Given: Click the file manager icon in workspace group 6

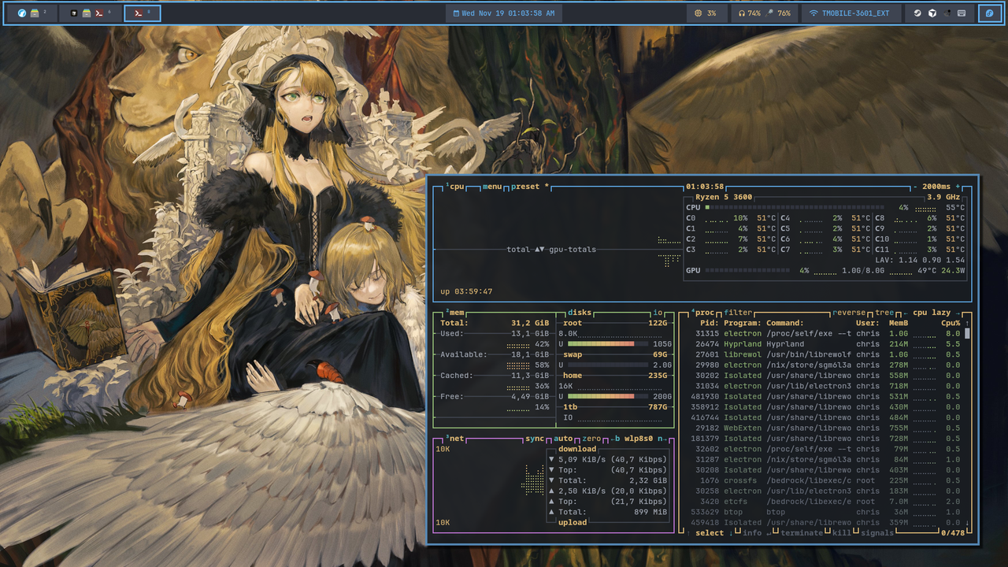Looking at the screenshot, I should (x=87, y=13).
